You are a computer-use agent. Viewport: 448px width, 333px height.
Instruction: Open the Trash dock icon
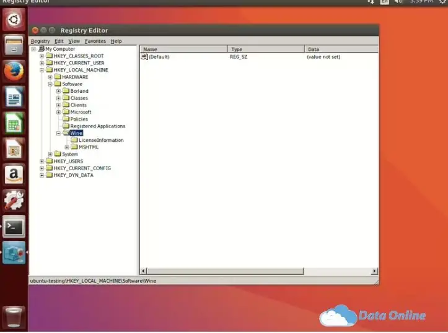(14, 317)
